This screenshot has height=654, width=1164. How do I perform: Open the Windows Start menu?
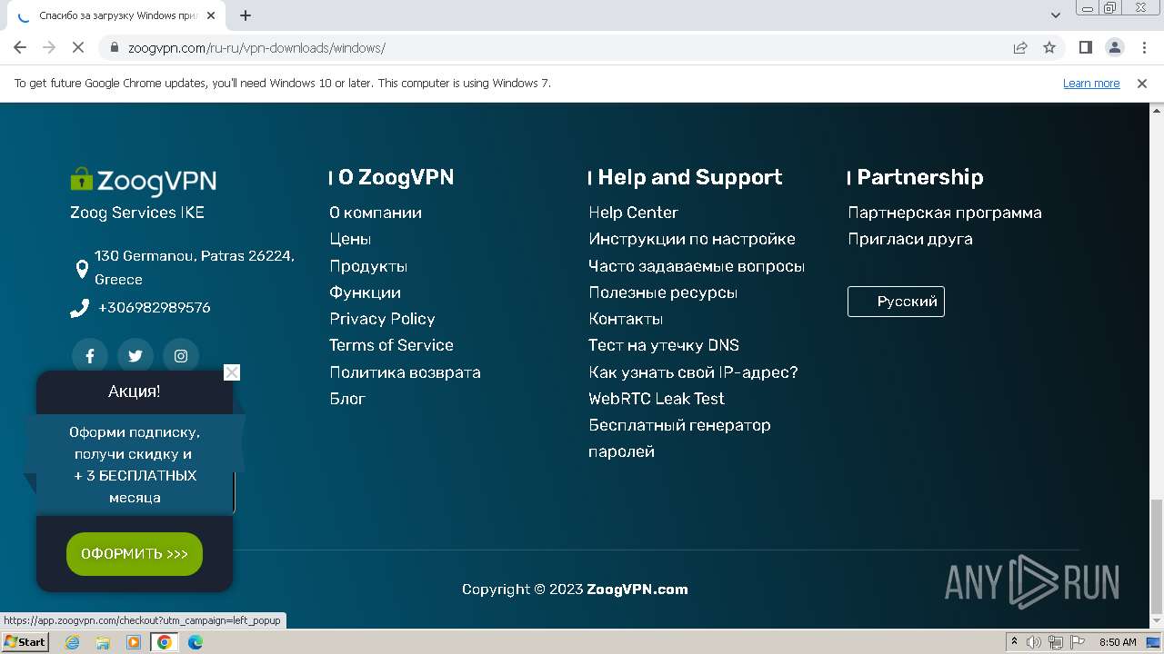[x=25, y=642]
